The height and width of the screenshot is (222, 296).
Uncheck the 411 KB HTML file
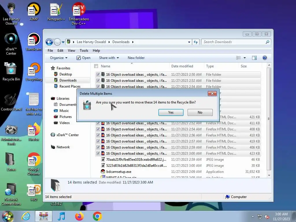(x=98, y=123)
